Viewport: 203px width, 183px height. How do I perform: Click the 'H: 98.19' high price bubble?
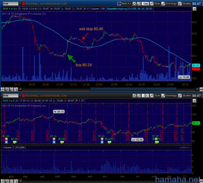click(x=59, y=112)
